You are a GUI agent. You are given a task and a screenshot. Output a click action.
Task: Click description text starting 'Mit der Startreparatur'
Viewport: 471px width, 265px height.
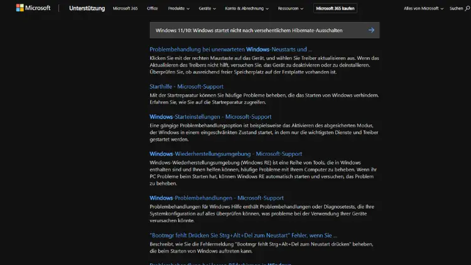[264, 99]
